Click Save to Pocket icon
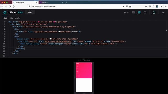The image size is (168, 94). [127, 7]
